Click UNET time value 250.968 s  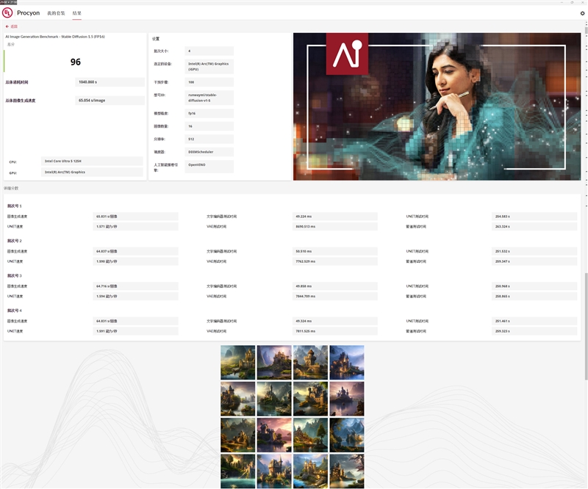534,286
